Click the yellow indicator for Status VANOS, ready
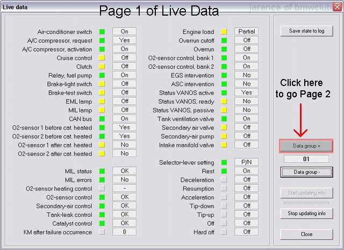 (224, 102)
